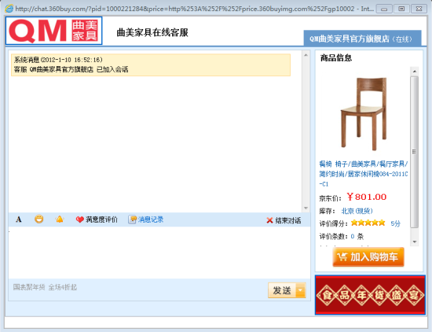432x332 pixels.
Task: Click the shopping cart icon on the orange button
Action: (342, 257)
